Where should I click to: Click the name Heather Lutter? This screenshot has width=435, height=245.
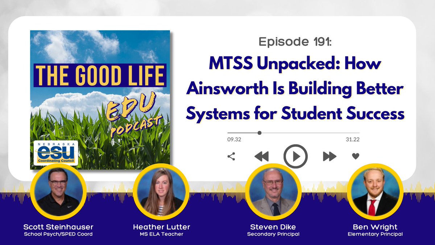coord(162,227)
